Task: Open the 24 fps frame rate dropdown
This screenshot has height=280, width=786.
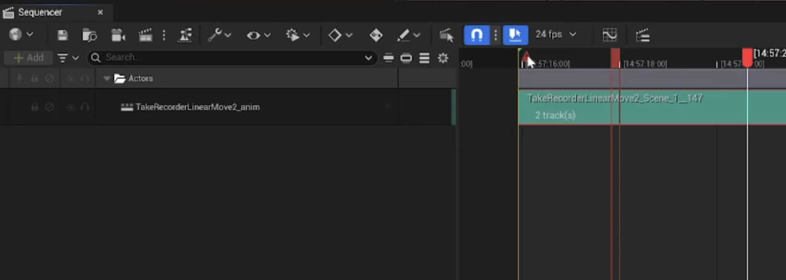Action: pos(556,34)
